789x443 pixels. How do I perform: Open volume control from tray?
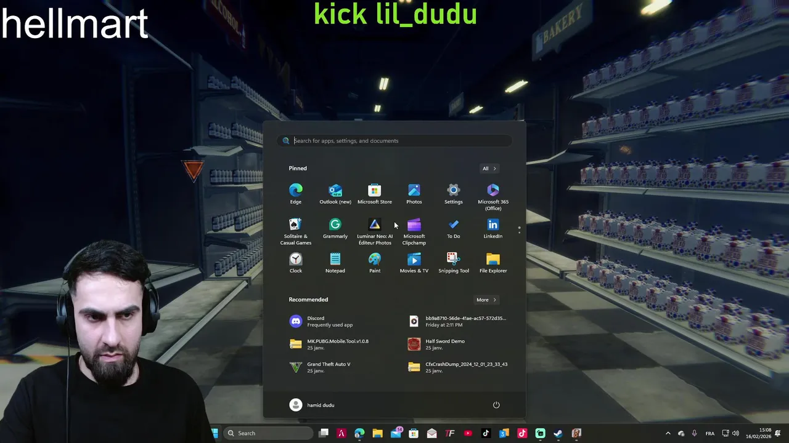(735, 433)
